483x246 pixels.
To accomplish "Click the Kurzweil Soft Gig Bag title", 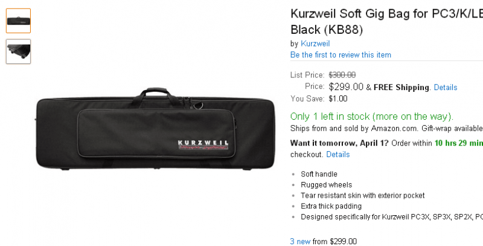I will (x=386, y=22).
